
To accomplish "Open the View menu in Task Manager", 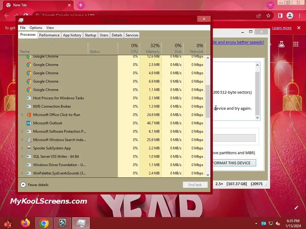I will coord(50,28).
